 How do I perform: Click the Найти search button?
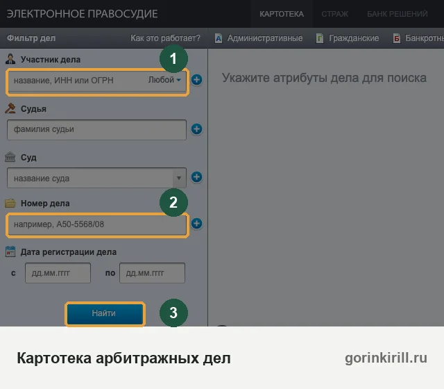tap(105, 313)
